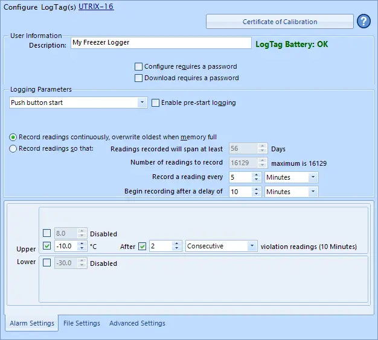Expand the Push button start dropdown

pos(143,102)
